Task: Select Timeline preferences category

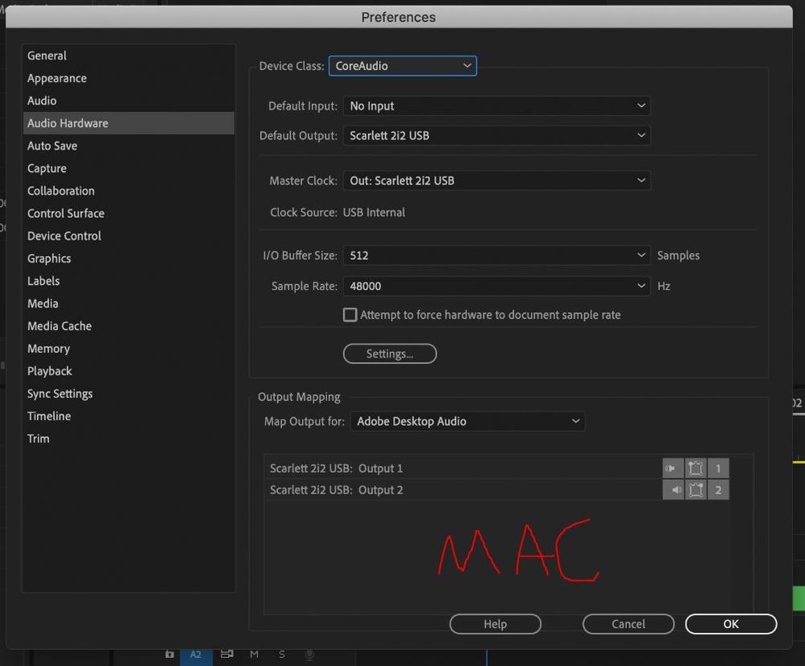Action: pyautogui.click(x=128, y=416)
